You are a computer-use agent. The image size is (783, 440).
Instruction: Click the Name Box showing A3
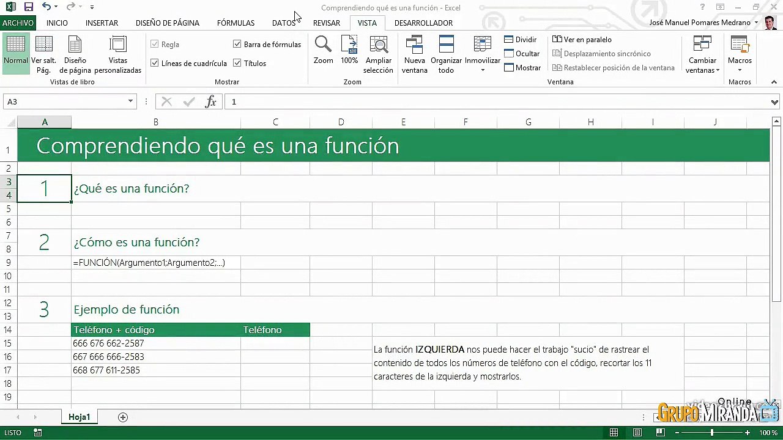click(x=64, y=102)
